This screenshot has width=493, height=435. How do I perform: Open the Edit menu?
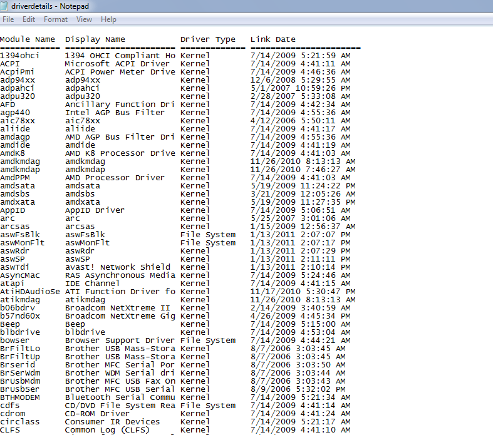coord(29,19)
